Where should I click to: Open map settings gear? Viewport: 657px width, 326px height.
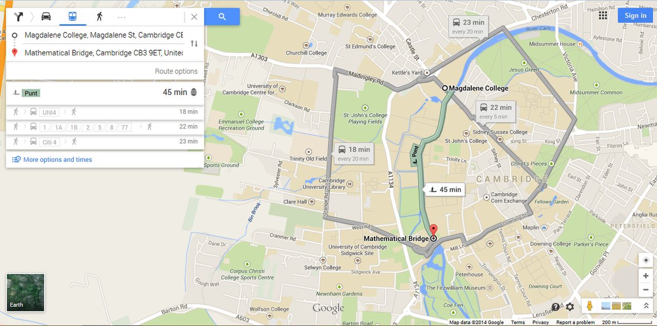click(x=570, y=307)
